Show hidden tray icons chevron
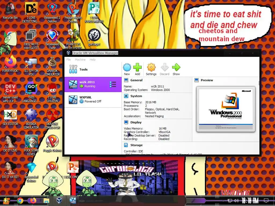 coord(223,201)
